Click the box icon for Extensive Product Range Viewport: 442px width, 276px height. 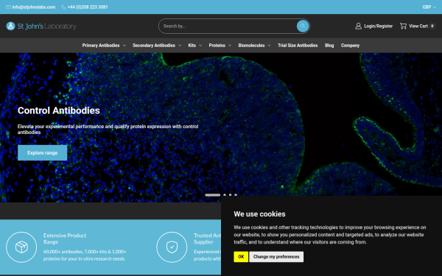tap(21, 247)
